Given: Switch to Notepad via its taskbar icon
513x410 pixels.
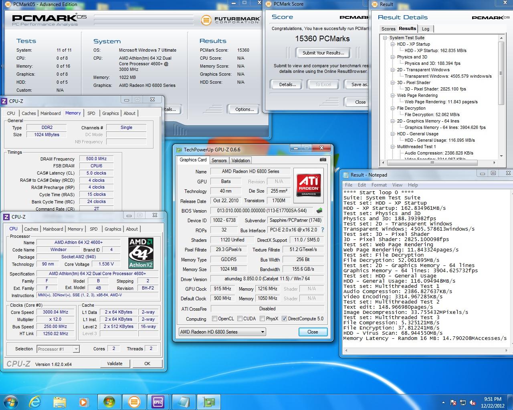Looking at the screenshot, I should click(x=183, y=402).
